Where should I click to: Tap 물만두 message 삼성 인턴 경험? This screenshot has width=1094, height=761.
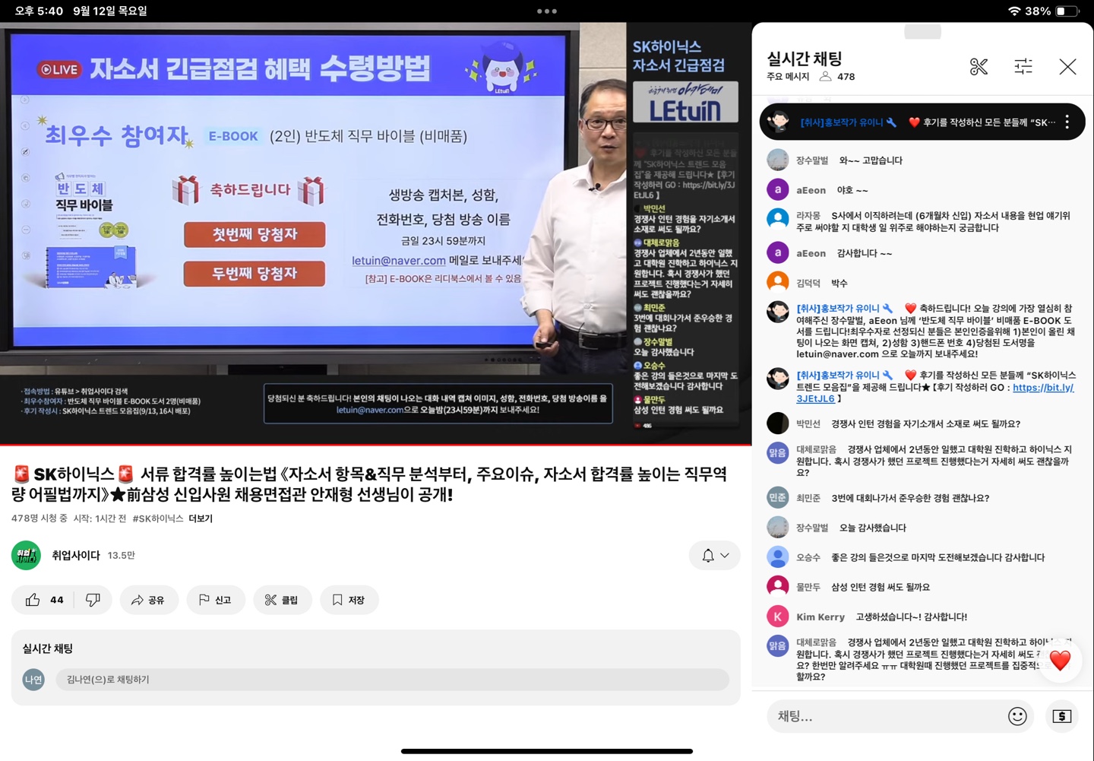click(881, 587)
